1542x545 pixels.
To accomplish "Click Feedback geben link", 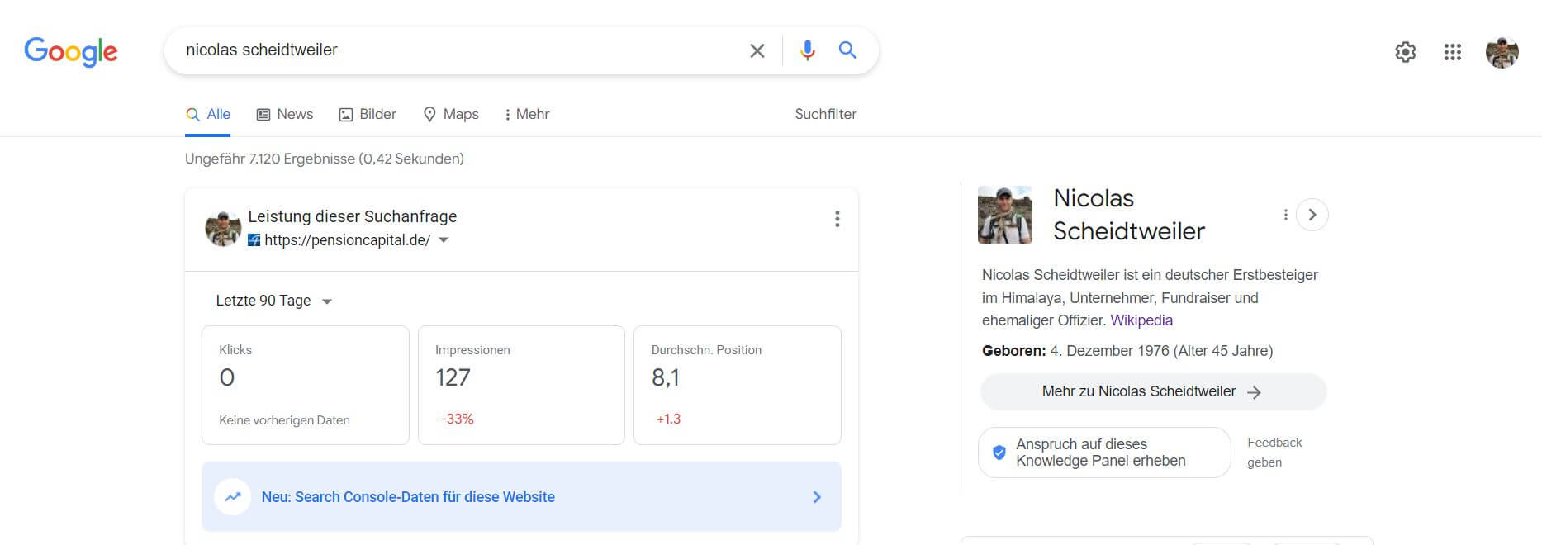I will [x=1274, y=453].
